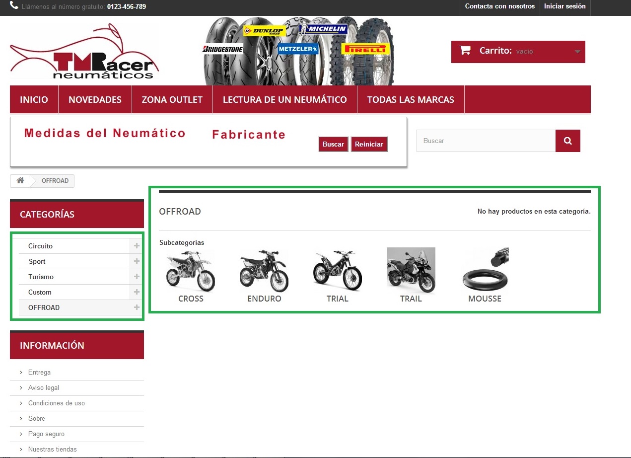Open the Aviso legal link

coord(44,387)
